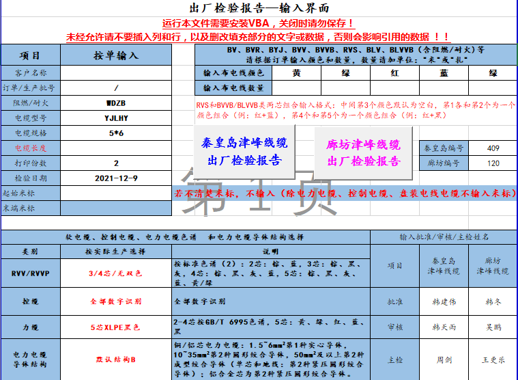Open the 阻燃/耐火 cell showing WDZB
Screen dimensions: 518x380
pyautogui.click(x=116, y=103)
